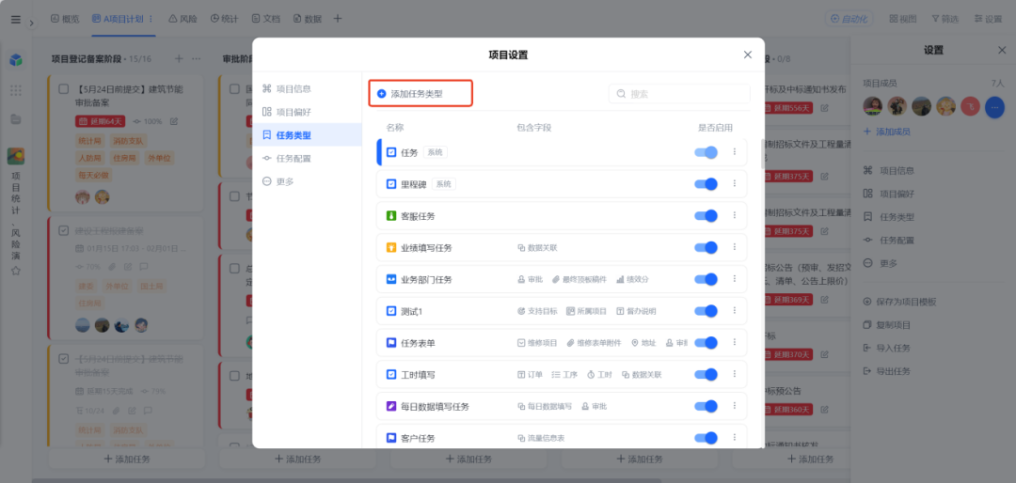Click 复制项目 in settings panel
The height and width of the screenshot is (483, 1016).
[887, 325]
